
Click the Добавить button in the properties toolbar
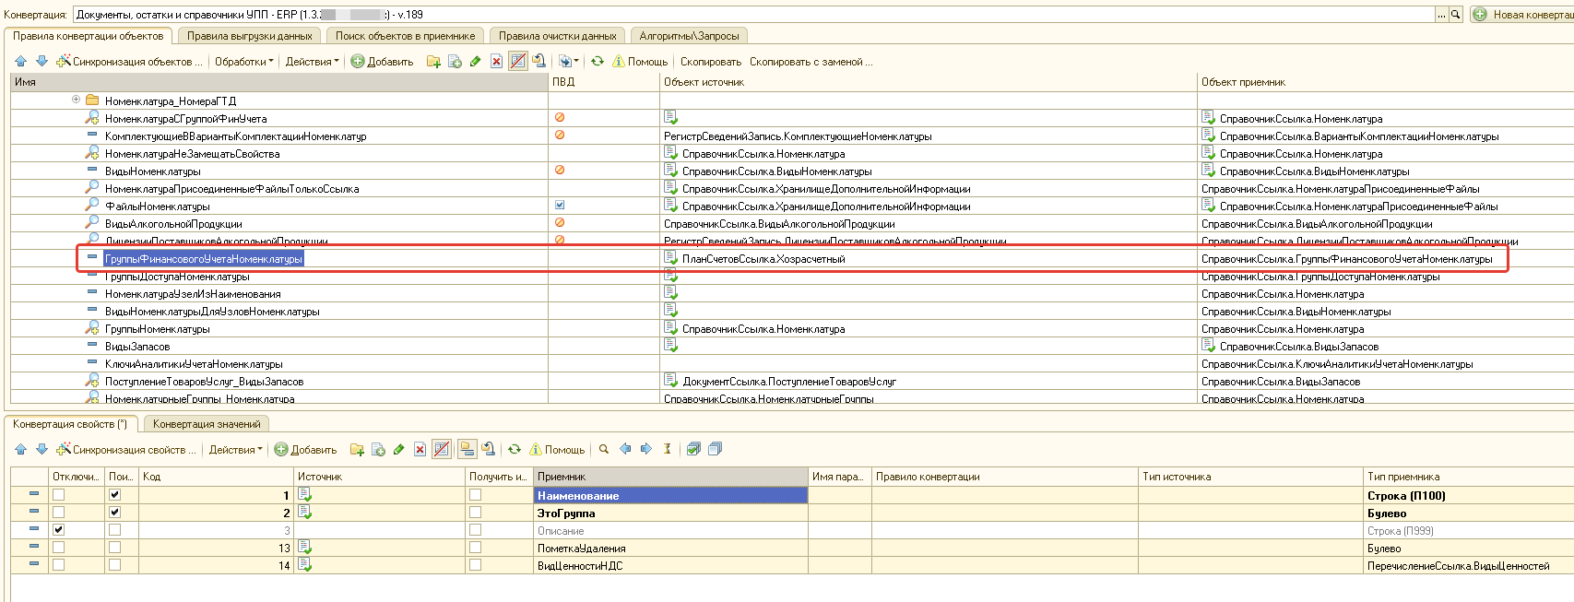[x=305, y=450]
